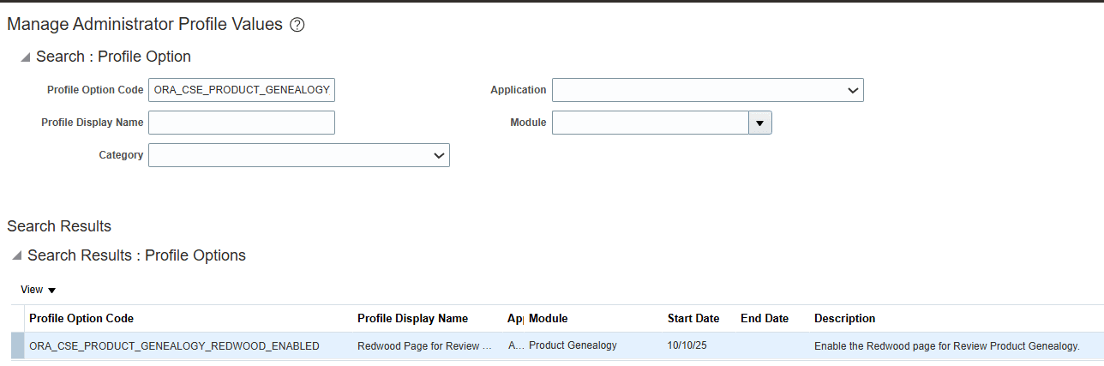Image resolution: width=1104 pixels, height=366 pixels.
Task: Click the Profile Option Code field
Action: (242, 90)
